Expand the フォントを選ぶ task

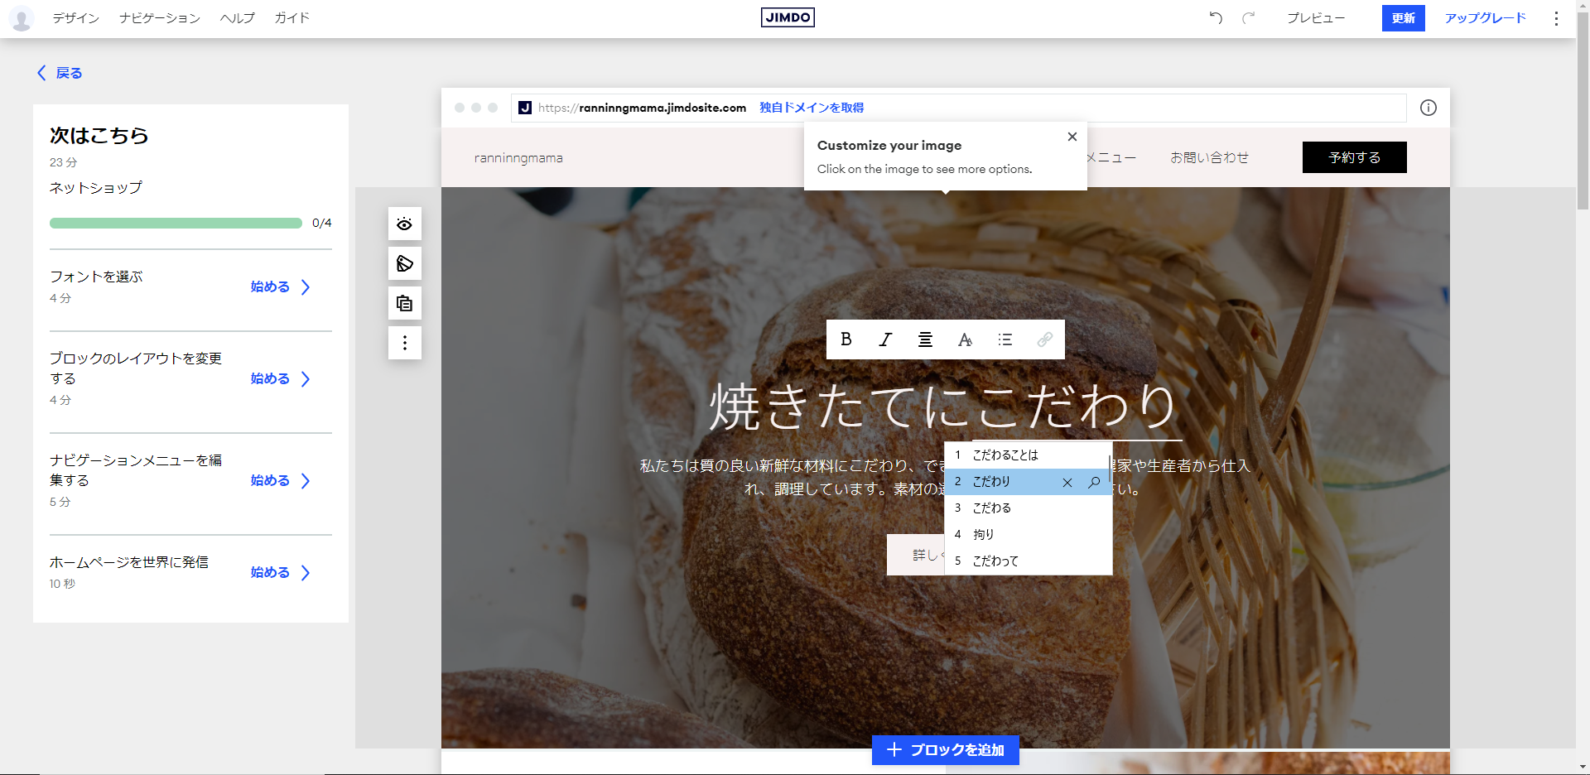[x=280, y=286]
